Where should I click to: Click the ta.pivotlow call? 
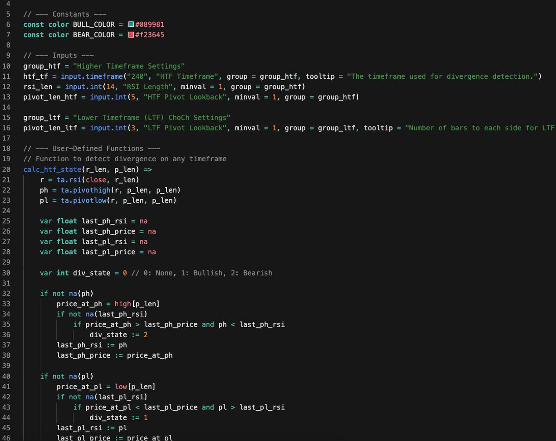point(84,201)
